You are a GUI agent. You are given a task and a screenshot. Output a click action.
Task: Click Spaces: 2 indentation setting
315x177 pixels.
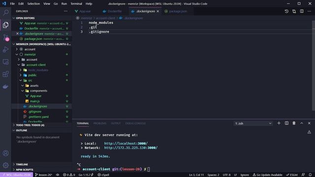[213, 175]
